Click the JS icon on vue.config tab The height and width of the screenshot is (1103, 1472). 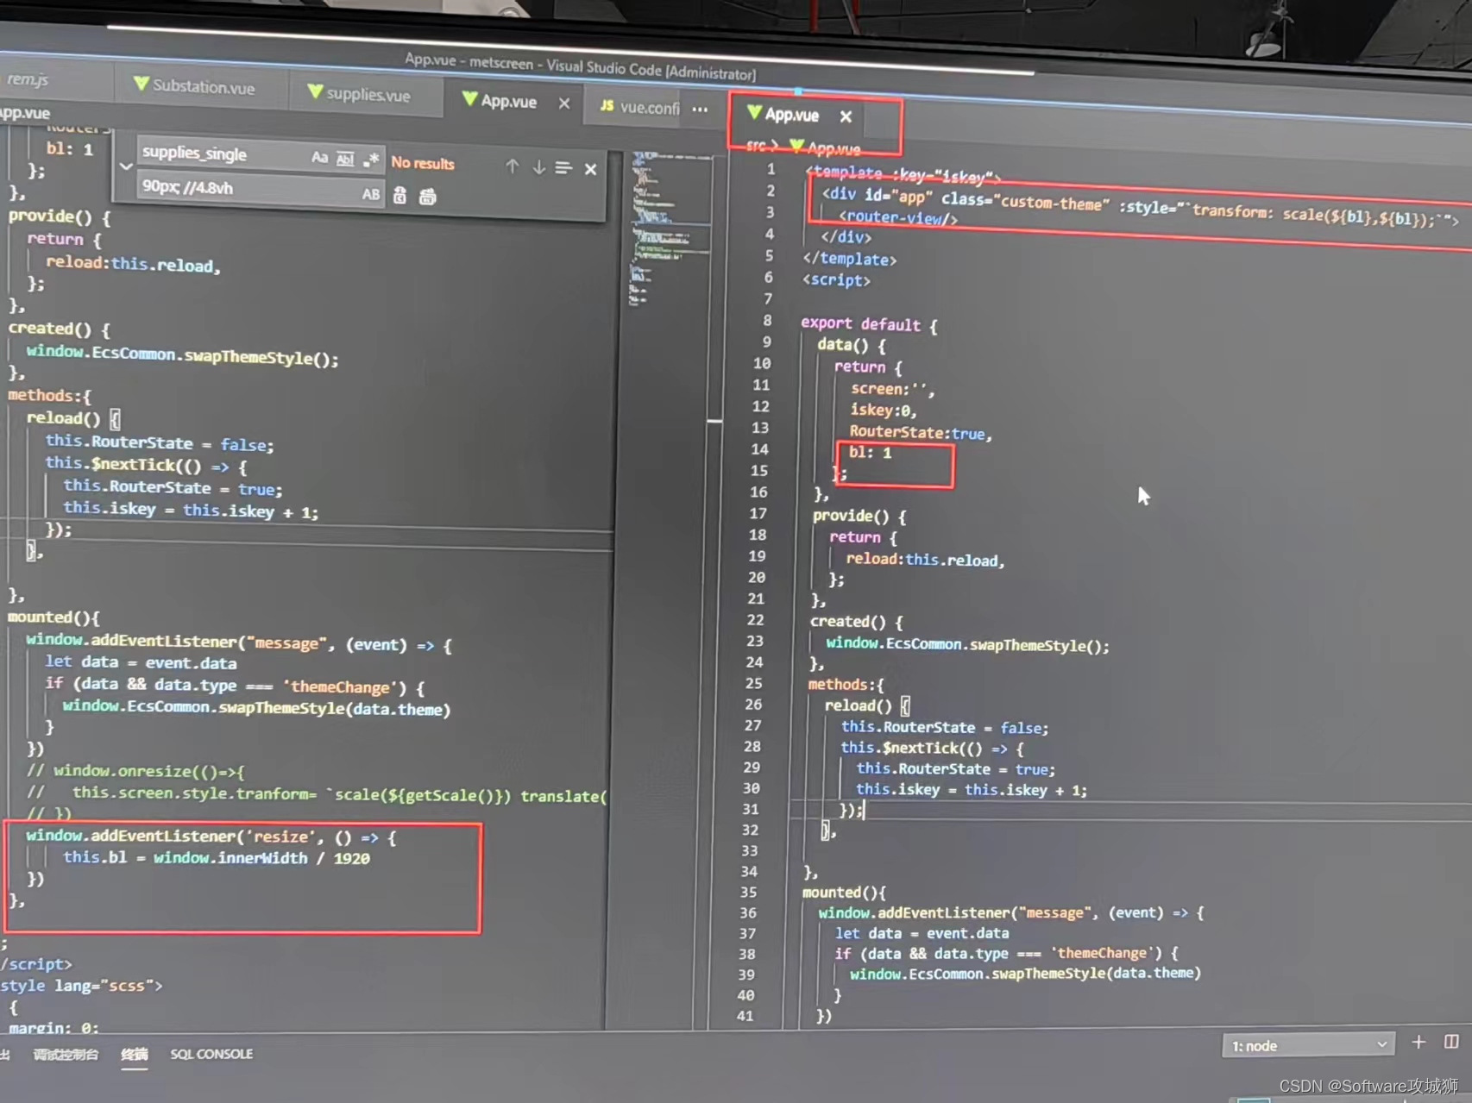click(x=607, y=105)
